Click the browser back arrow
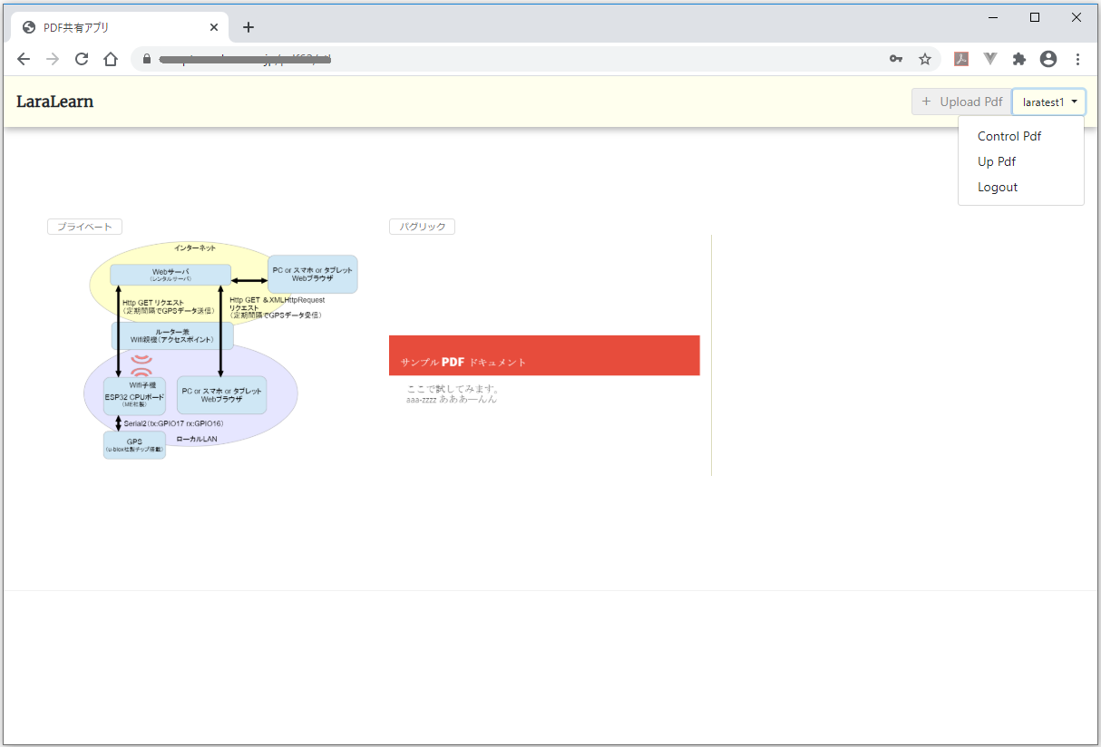Viewport: 1101px width, 747px height. click(x=24, y=59)
